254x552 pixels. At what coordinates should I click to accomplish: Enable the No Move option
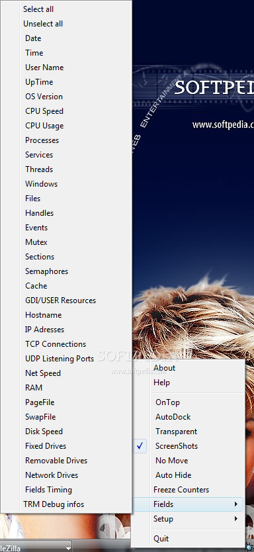click(189, 460)
